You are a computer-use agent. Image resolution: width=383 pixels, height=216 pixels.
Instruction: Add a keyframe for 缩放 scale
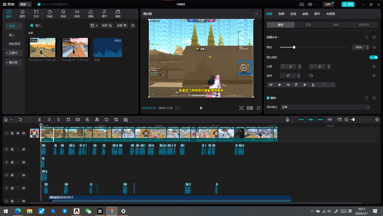click(374, 47)
